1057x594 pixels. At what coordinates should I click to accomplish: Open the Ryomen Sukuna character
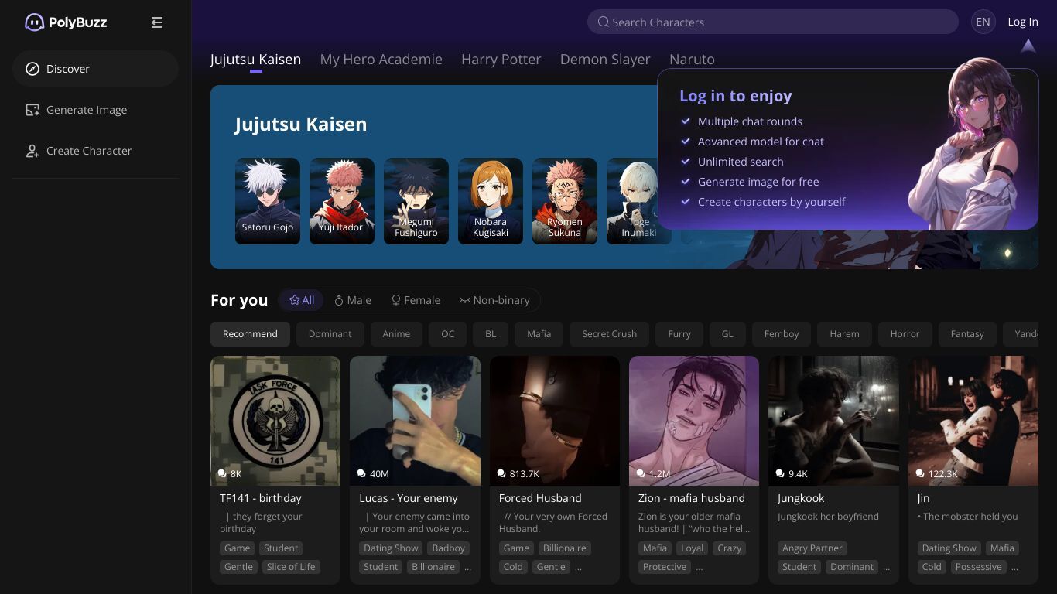tap(565, 201)
